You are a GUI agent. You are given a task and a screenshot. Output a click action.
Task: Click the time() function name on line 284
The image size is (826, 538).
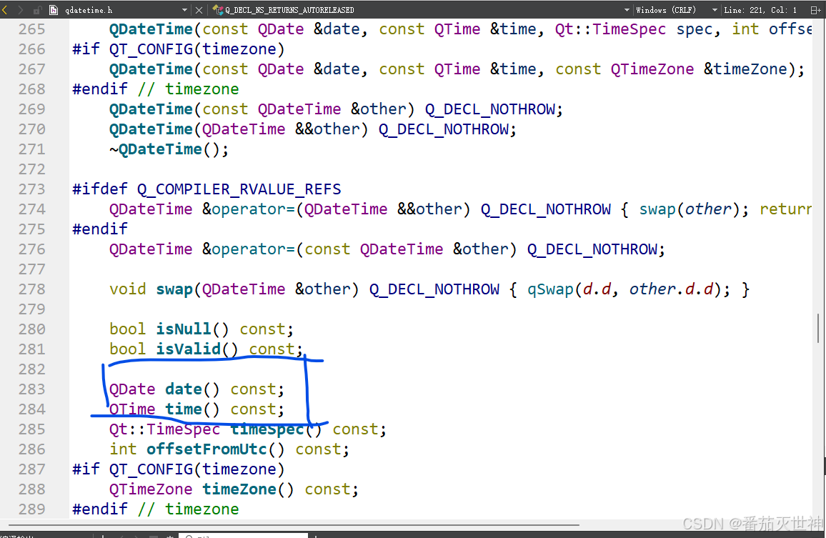tap(184, 409)
